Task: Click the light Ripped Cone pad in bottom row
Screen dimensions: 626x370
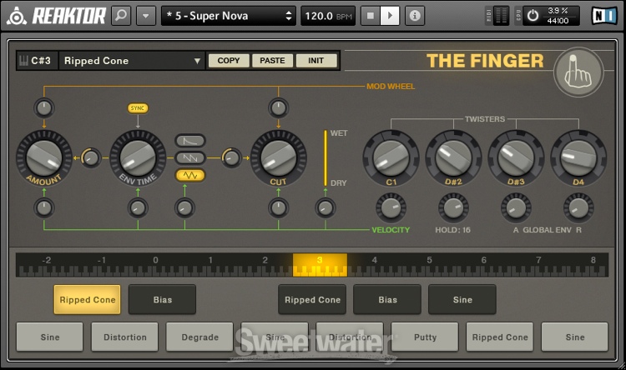Action: (x=500, y=337)
